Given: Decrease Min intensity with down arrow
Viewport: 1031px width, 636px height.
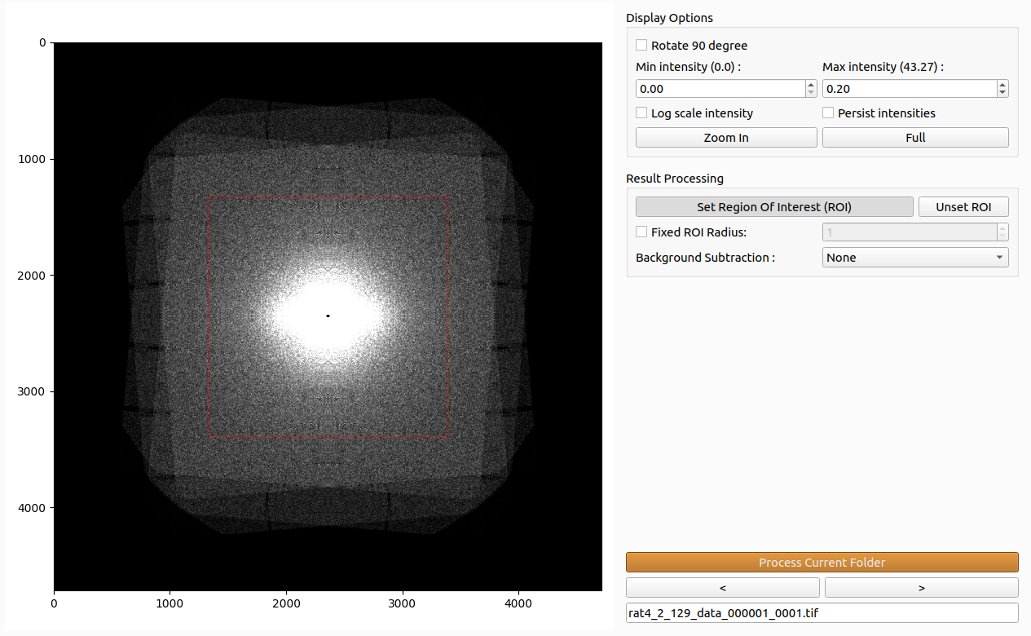Looking at the screenshot, I should coord(811,93).
